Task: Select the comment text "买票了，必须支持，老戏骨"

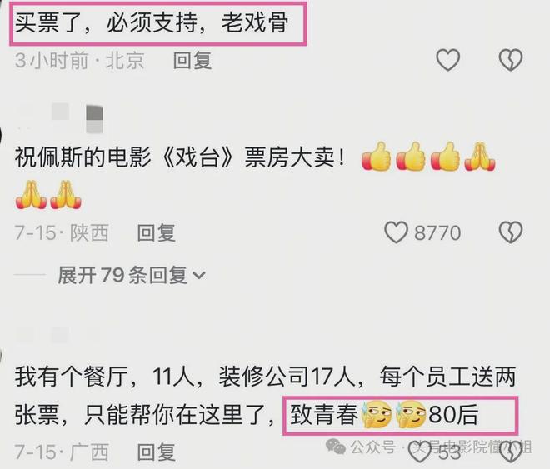Action: (152, 22)
